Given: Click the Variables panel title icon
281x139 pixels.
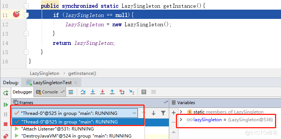Looking at the screenshot, I should (173, 102).
